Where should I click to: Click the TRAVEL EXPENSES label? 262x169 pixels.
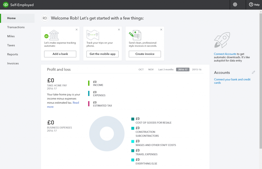tap(147, 154)
